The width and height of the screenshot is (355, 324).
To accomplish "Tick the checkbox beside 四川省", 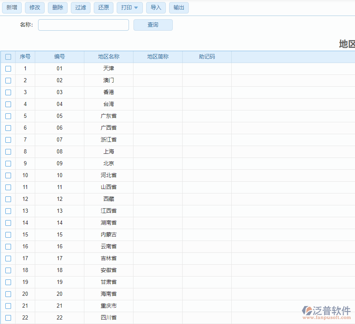I will (8, 318).
